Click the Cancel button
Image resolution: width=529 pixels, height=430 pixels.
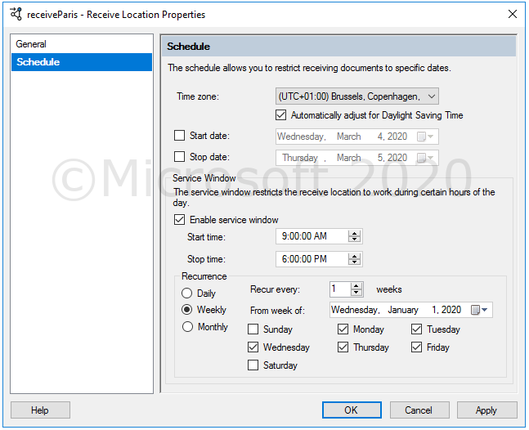[x=419, y=410]
